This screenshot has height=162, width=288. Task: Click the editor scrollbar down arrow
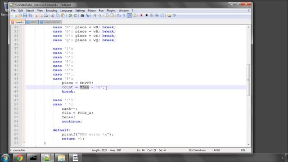point(248,145)
